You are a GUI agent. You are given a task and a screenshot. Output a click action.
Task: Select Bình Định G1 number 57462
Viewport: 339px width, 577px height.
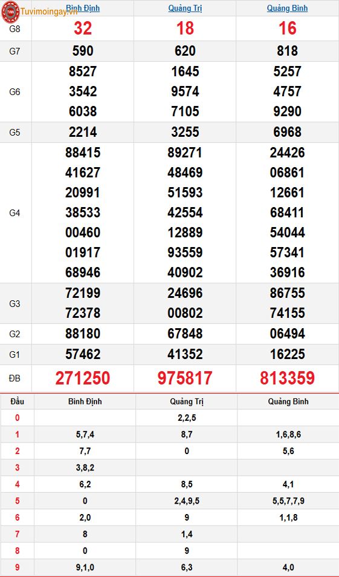pos(83,354)
